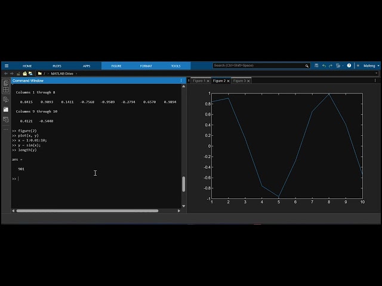This screenshot has width=382, height=286.
Task: Click the Command Window horizontal scrollbar thumb
Action: pos(87,211)
